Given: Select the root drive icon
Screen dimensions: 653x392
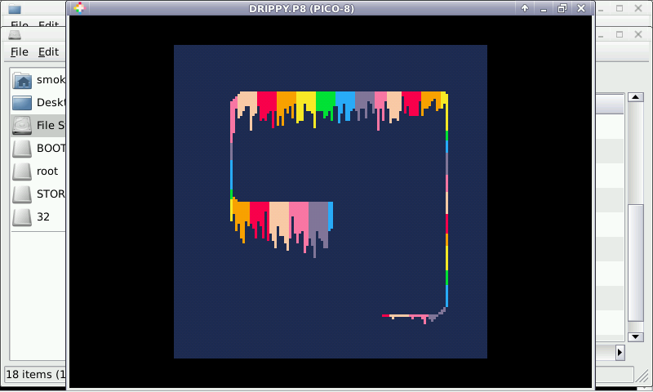Looking at the screenshot, I should point(23,171).
